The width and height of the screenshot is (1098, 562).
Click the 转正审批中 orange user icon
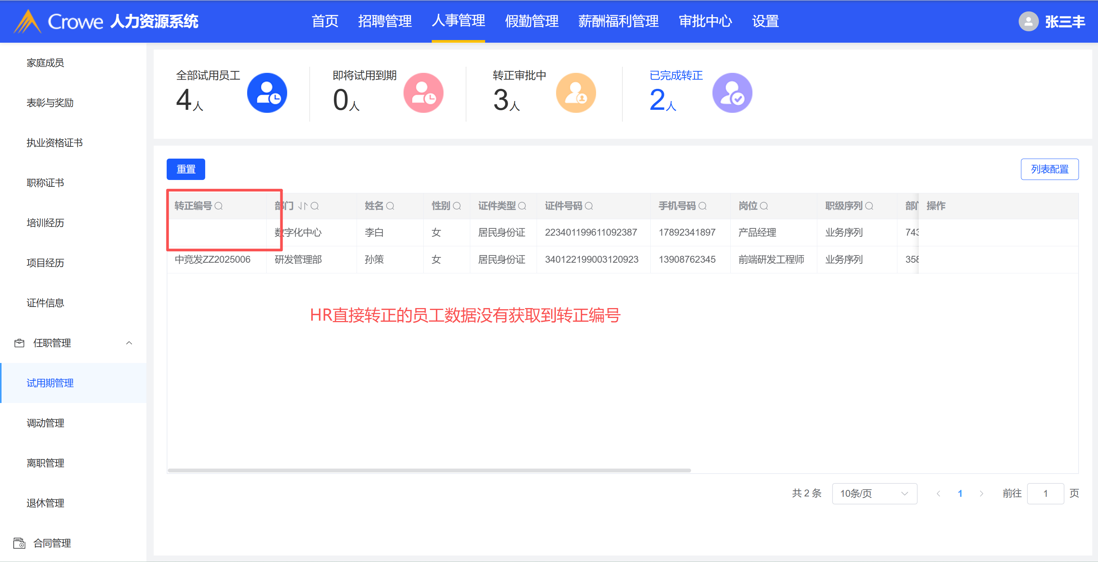[x=576, y=93]
